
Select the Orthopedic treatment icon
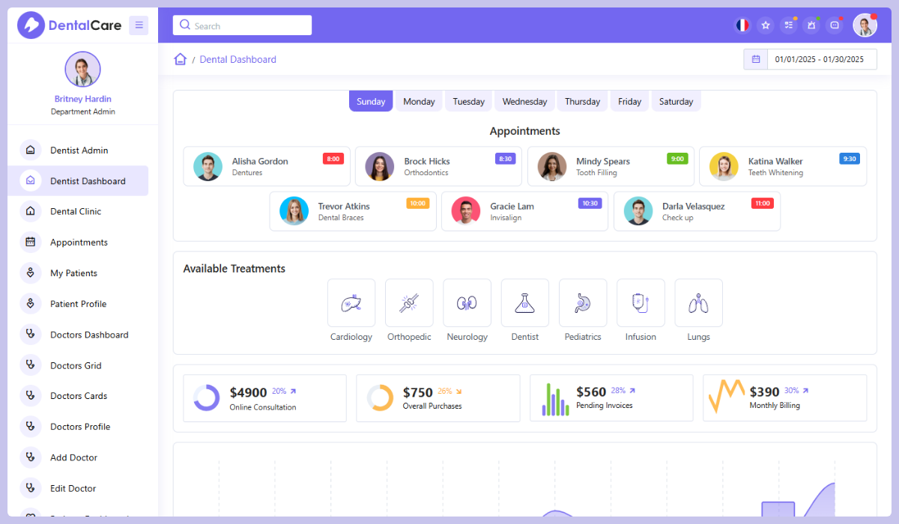[x=409, y=302]
